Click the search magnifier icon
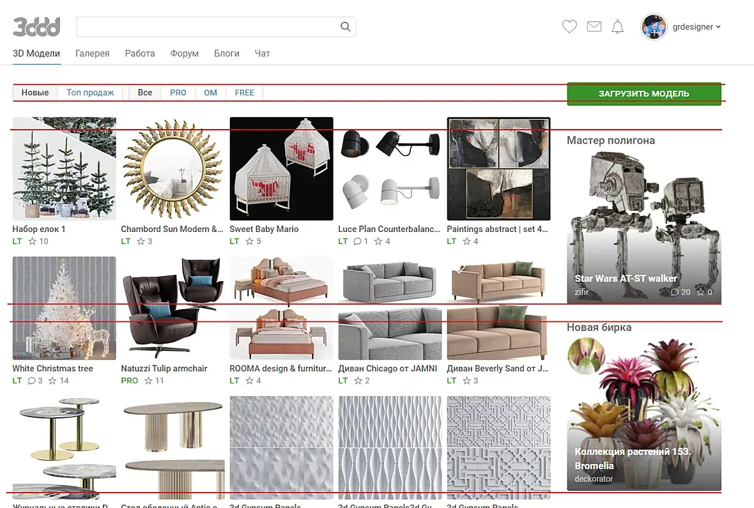This screenshot has width=754, height=508. (345, 27)
